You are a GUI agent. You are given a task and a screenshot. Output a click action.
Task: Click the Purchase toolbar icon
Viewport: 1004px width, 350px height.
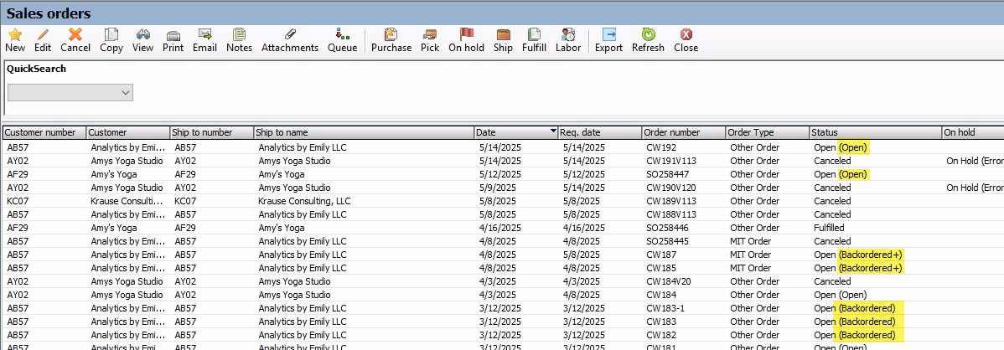391,34
